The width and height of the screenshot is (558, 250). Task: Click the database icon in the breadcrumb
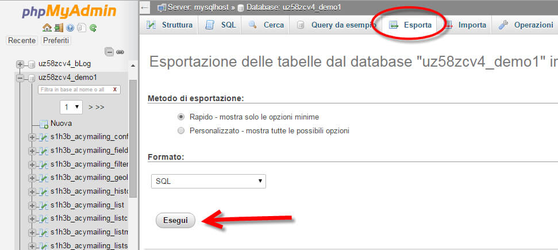[x=241, y=7]
